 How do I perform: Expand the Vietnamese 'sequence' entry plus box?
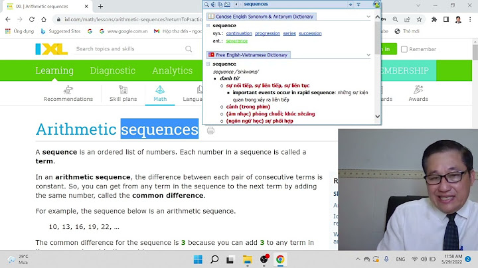point(208,64)
